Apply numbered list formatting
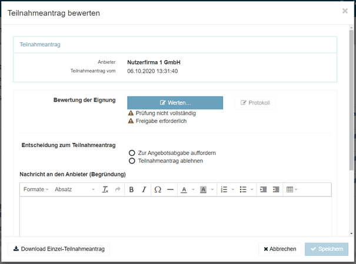This screenshot has width=356, height=264. pyautogui.click(x=224, y=190)
